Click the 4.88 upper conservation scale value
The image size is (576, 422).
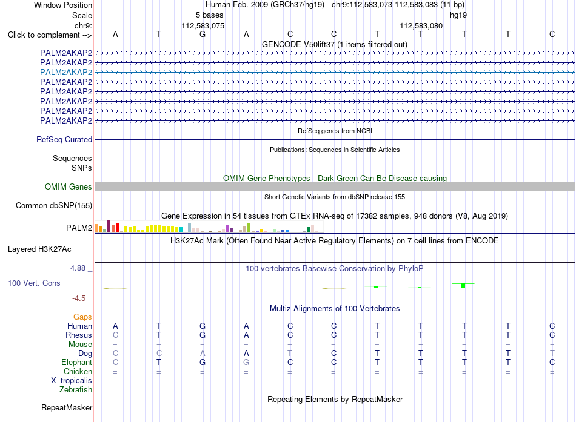(78, 268)
